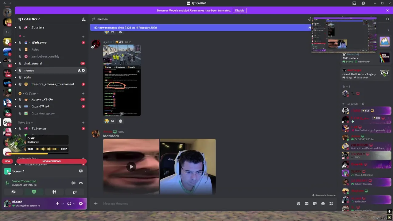Open the GIF picker
The height and width of the screenshot is (221, 393).
(306, 204)
